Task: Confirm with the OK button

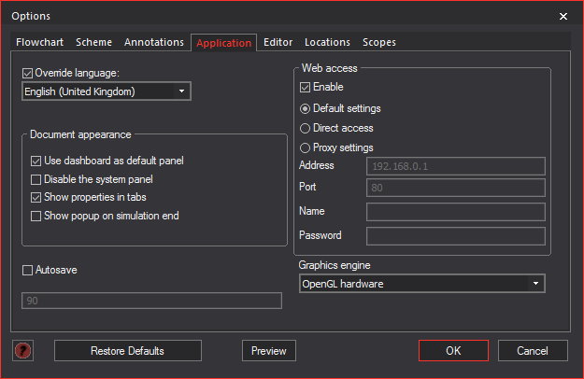Action: 453,350
